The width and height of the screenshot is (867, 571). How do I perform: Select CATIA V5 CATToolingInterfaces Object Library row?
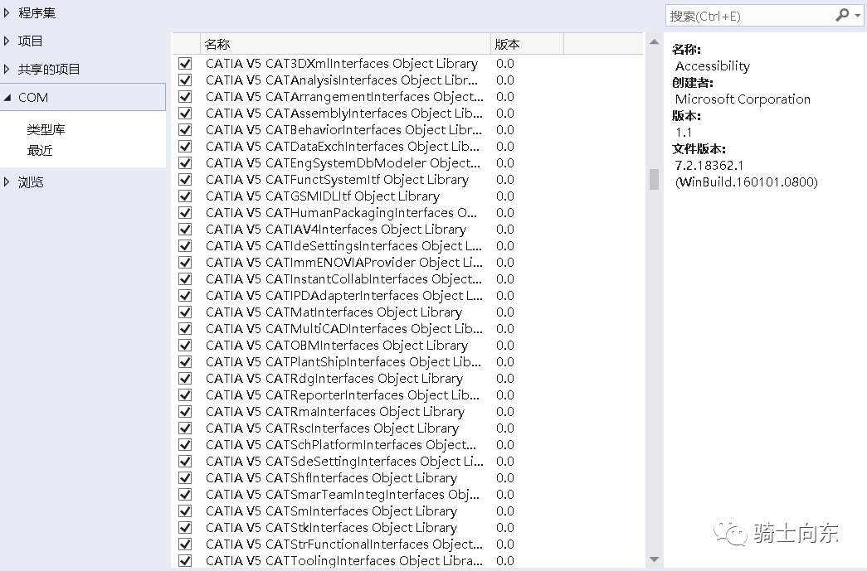[x=407, y=560]
